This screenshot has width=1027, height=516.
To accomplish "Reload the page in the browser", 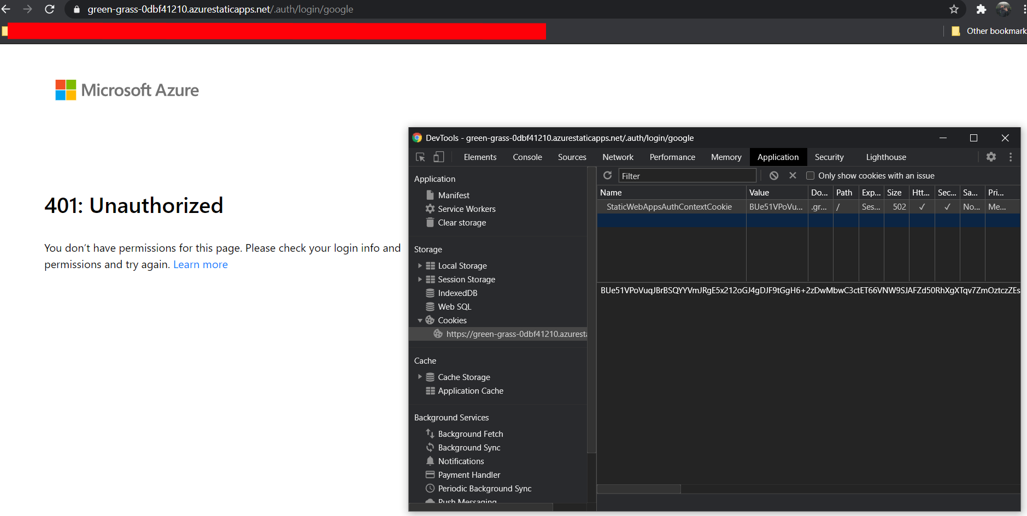I will pos(49,9).
